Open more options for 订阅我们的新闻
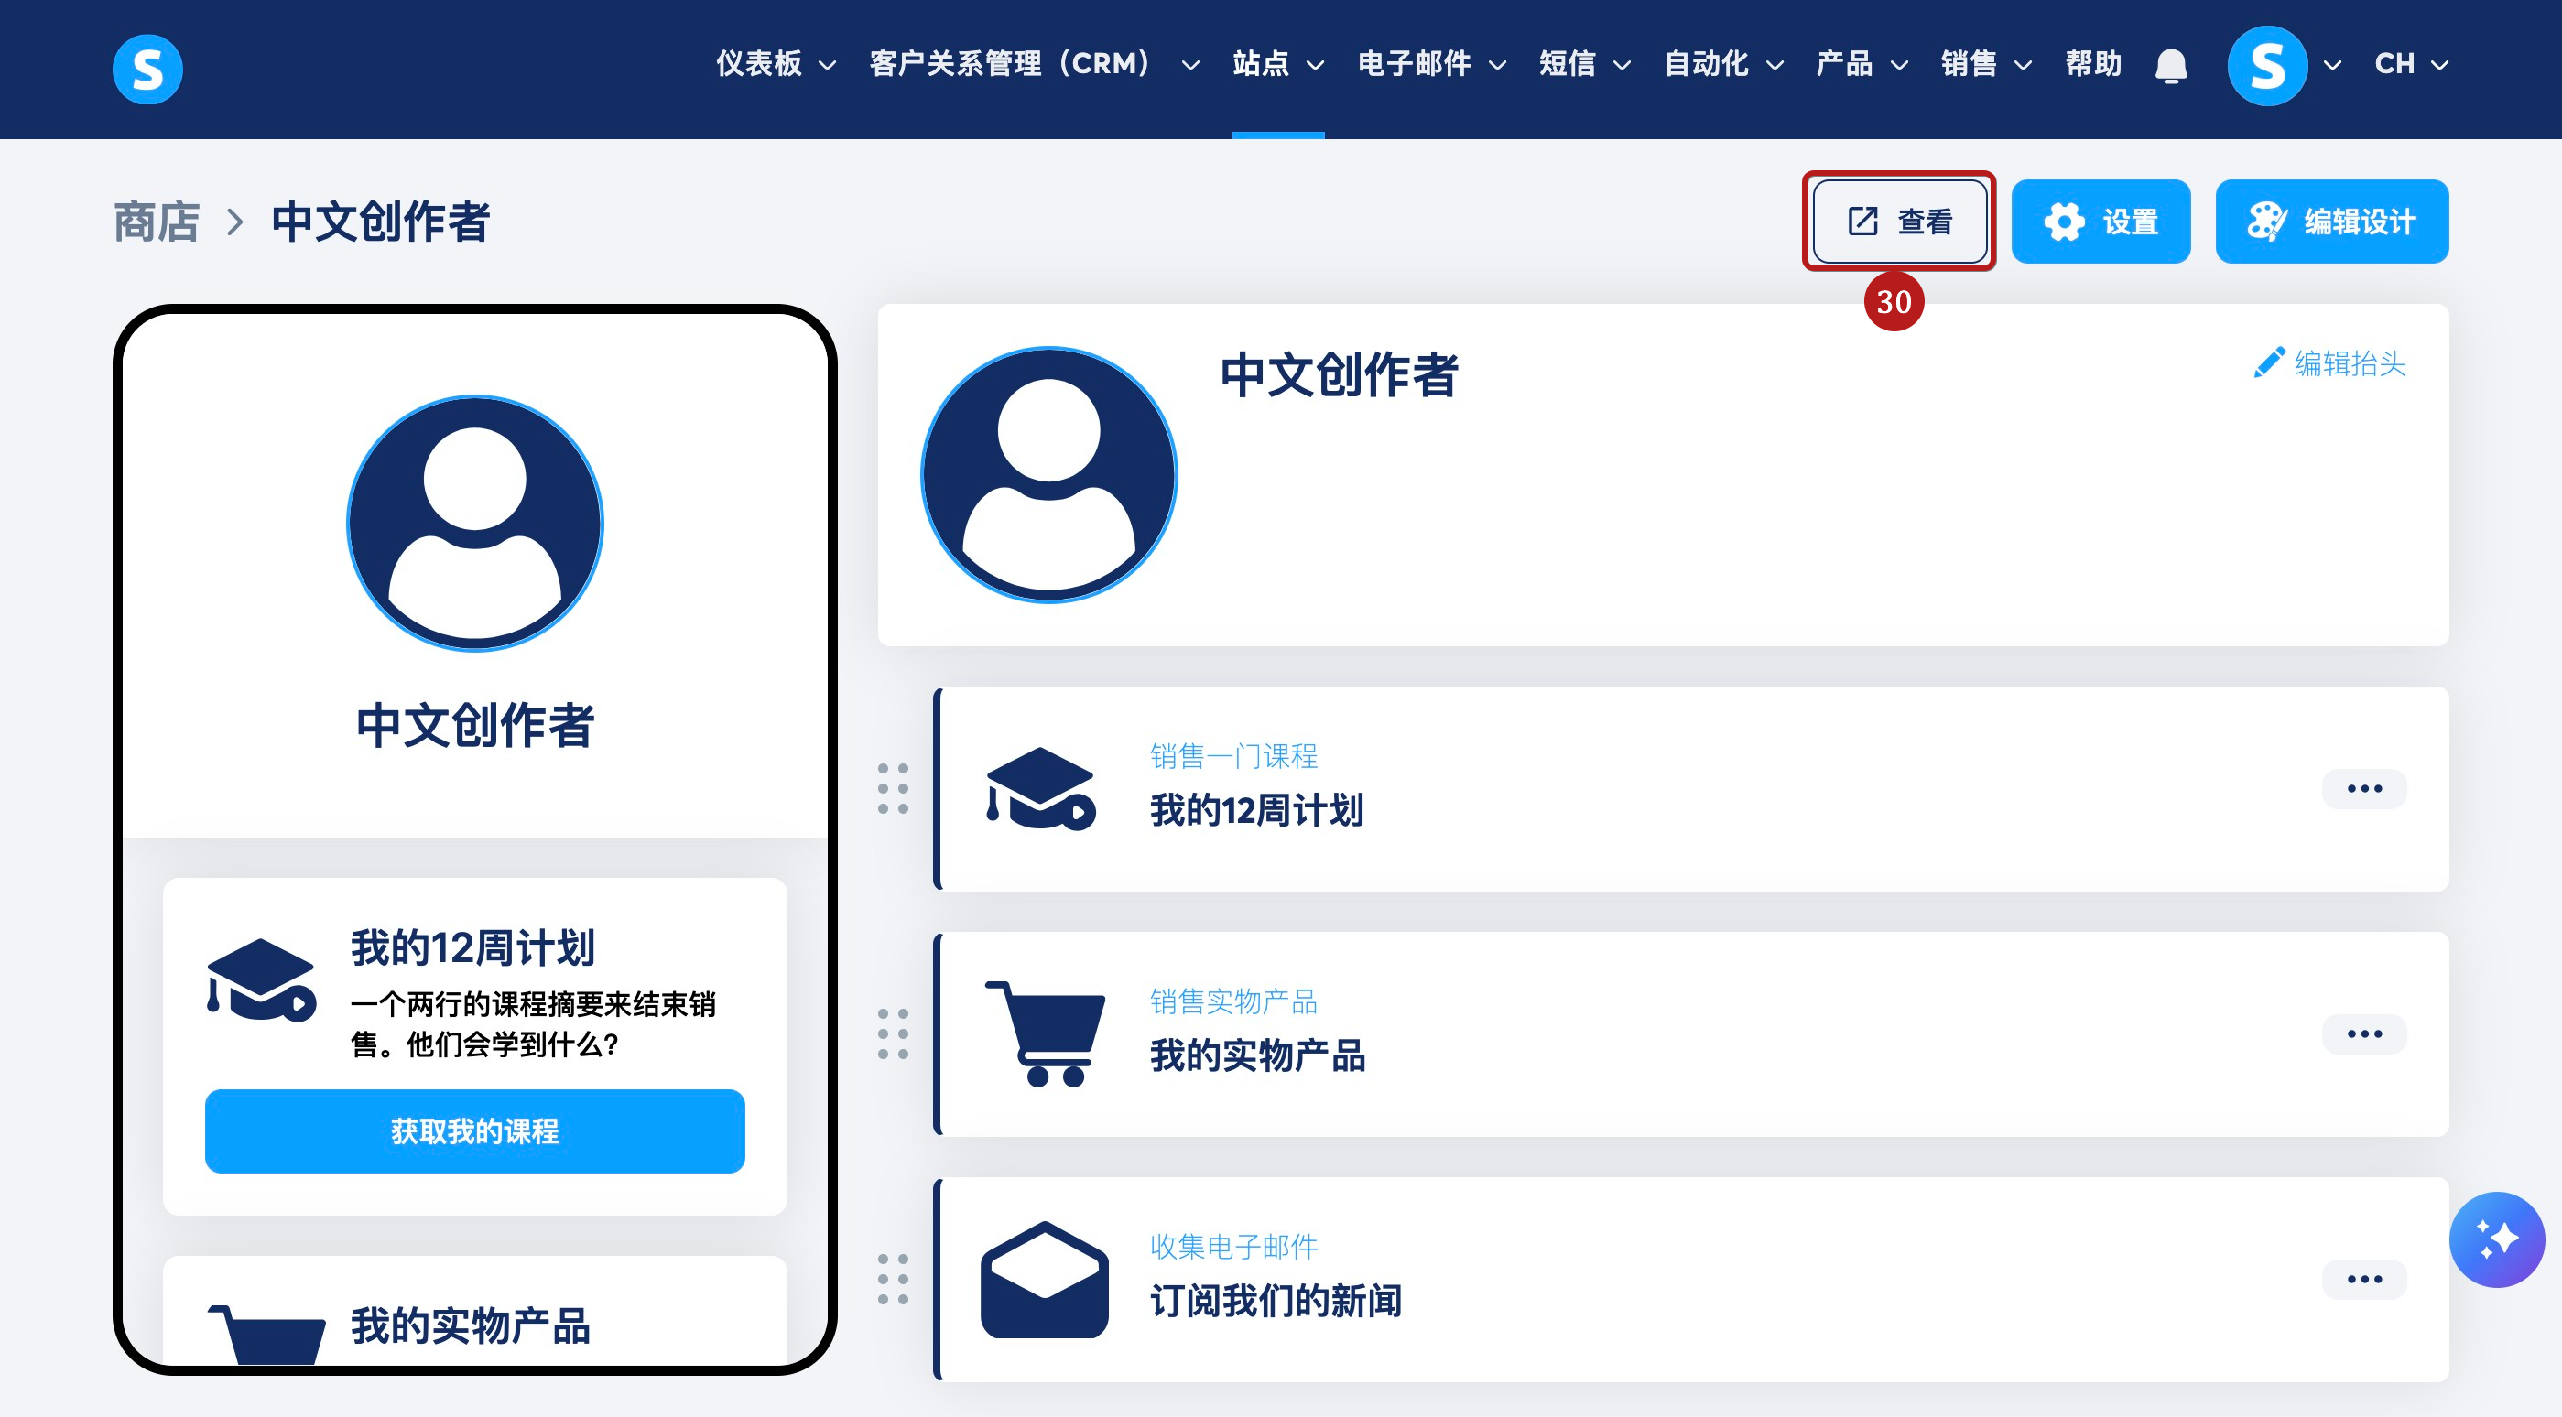Screen dimensions: 2562x1417 click(2363, 1279)
